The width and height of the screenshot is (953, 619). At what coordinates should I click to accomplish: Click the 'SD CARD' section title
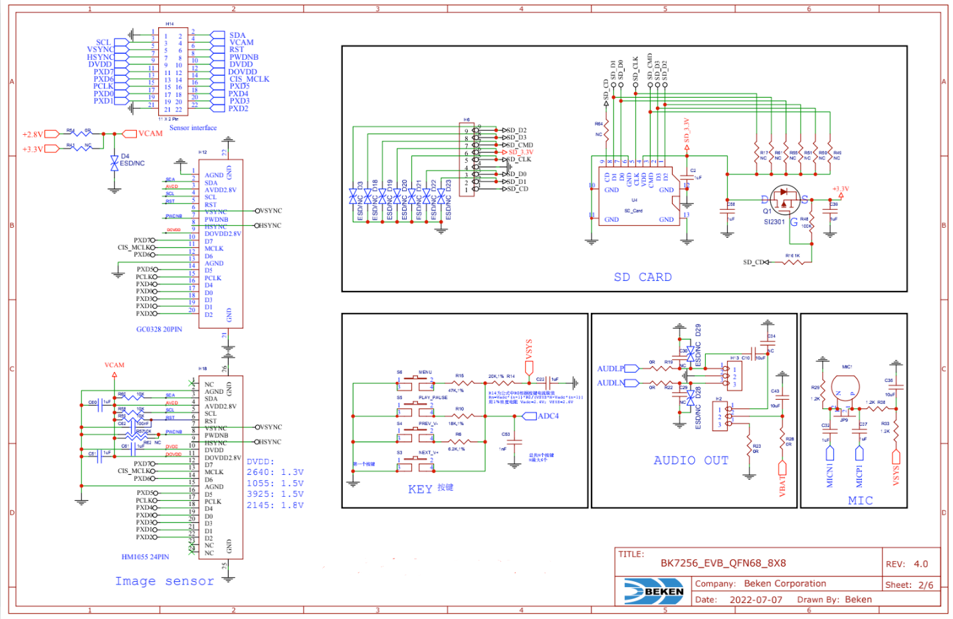click(x=643, y=277)
